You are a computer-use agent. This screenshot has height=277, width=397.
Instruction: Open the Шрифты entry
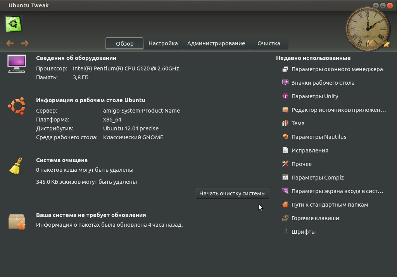tap(303, 231)
